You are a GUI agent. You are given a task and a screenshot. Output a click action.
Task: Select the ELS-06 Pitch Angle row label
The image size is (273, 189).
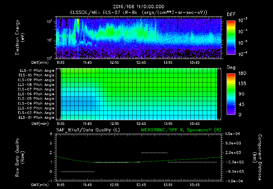(36, 94)
